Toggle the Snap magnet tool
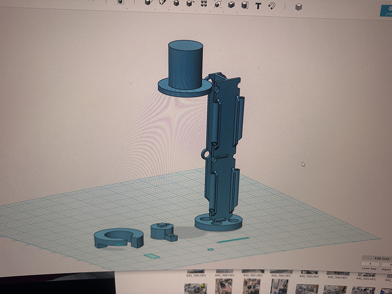The image size is (392, 294). [x=272, y=5]
